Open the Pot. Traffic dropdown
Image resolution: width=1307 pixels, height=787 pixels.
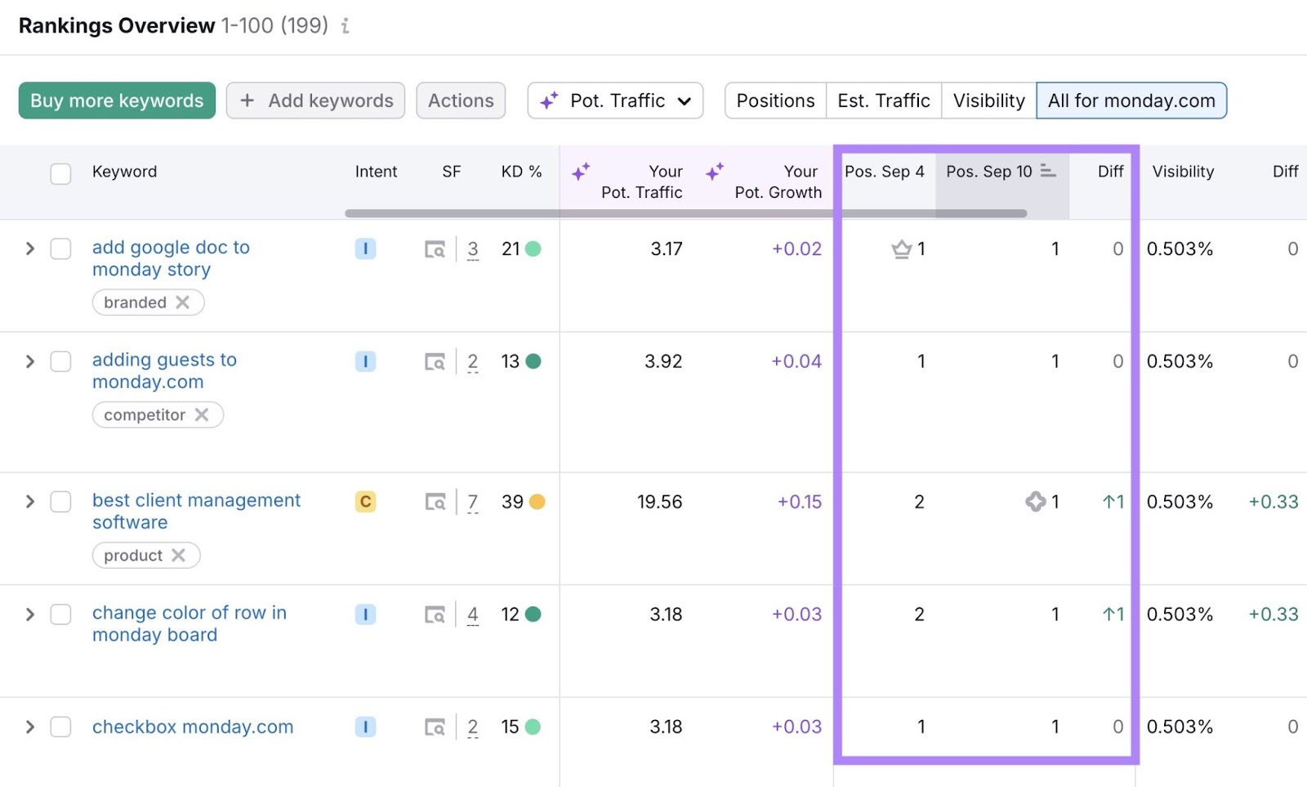pos(615,101)
